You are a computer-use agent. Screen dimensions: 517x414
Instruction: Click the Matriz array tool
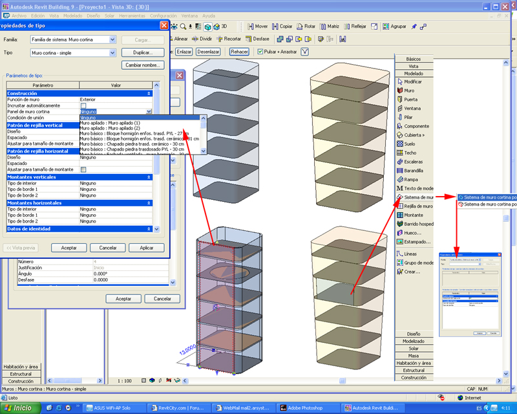tap(329, 27)
